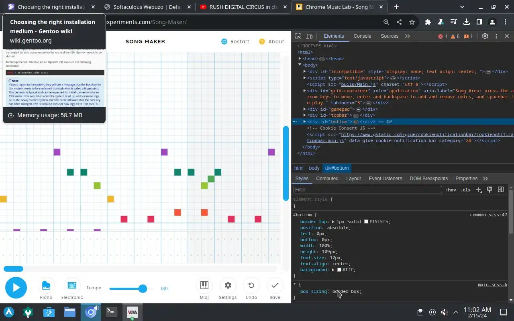Switch to the RUSH DIGITAL CIRCUS YouTube tab
The height and width of the screenshot is (321, 514).
243,7
